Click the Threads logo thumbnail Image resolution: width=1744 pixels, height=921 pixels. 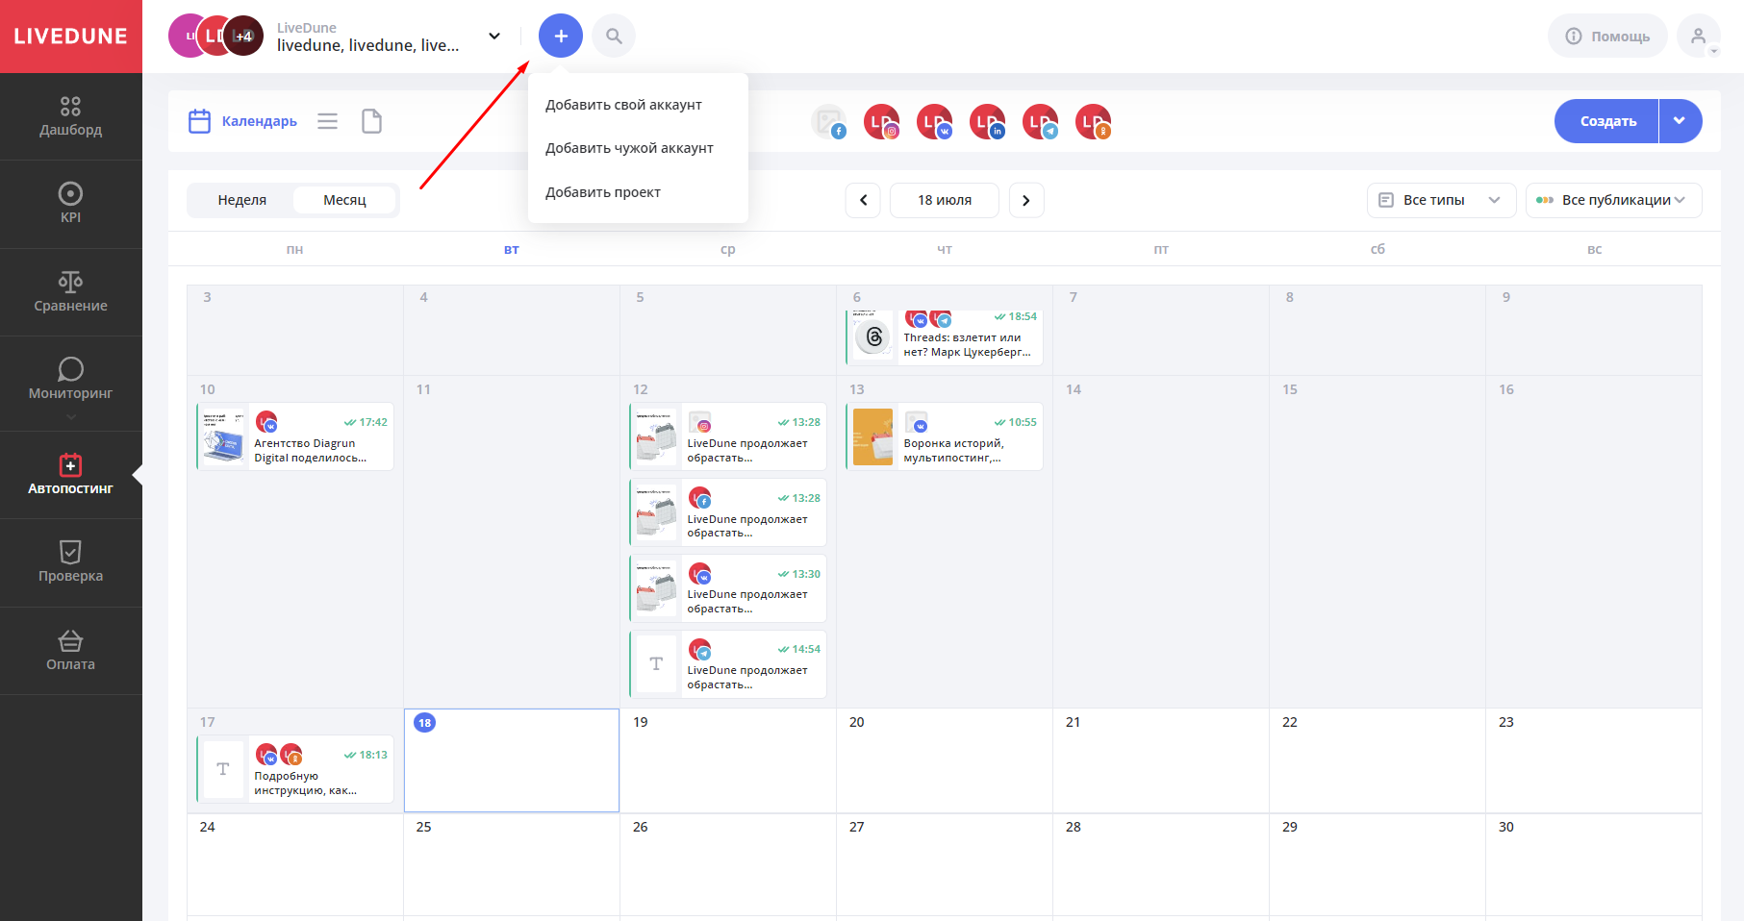[x=873, y=337]
